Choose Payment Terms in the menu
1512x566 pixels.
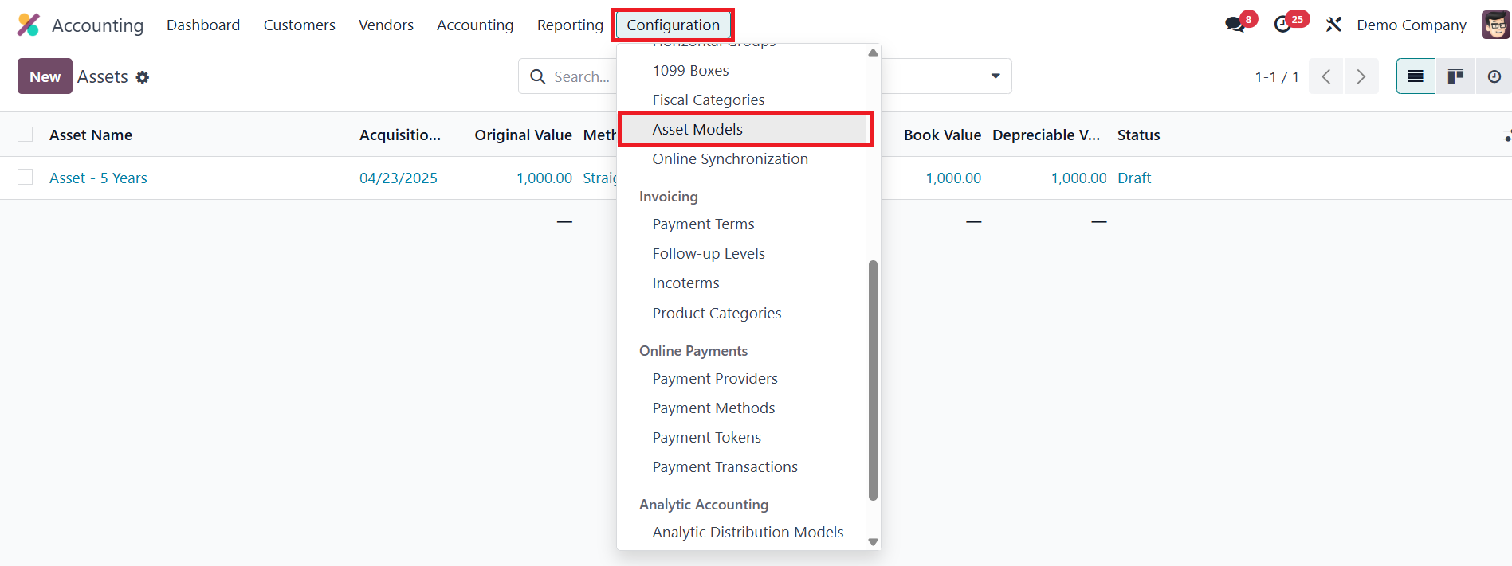703,224
